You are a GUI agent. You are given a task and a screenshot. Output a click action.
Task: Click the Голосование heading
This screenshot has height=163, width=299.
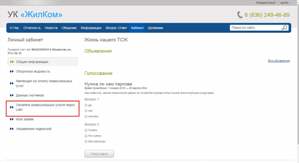(x=98, y=73)
